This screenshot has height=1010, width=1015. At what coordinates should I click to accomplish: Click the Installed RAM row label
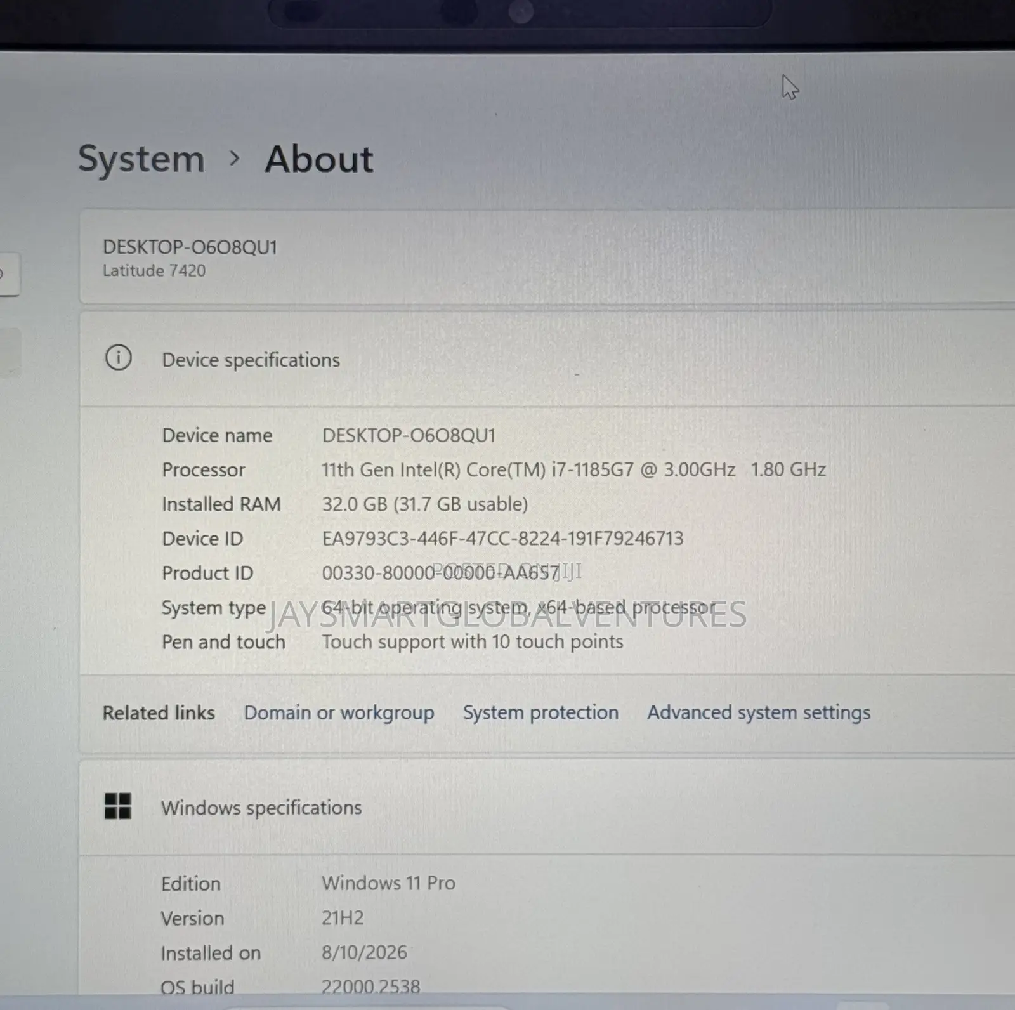coord(221,504)
